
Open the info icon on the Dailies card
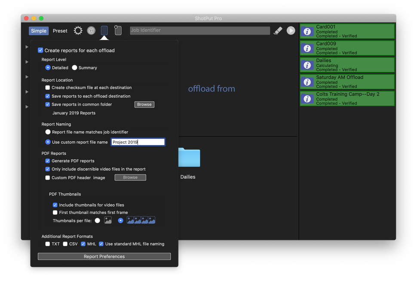pyautogui.click(x=307, y=65)
